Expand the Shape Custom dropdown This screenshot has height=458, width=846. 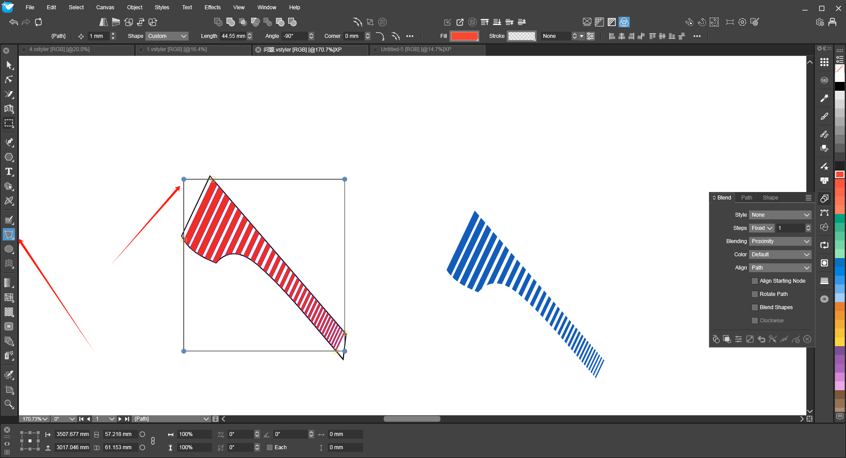coord(167,36)
